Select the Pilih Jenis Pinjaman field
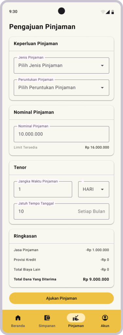Image resolution: width=123 pixels, height=335 pixels. pos(61,65)
